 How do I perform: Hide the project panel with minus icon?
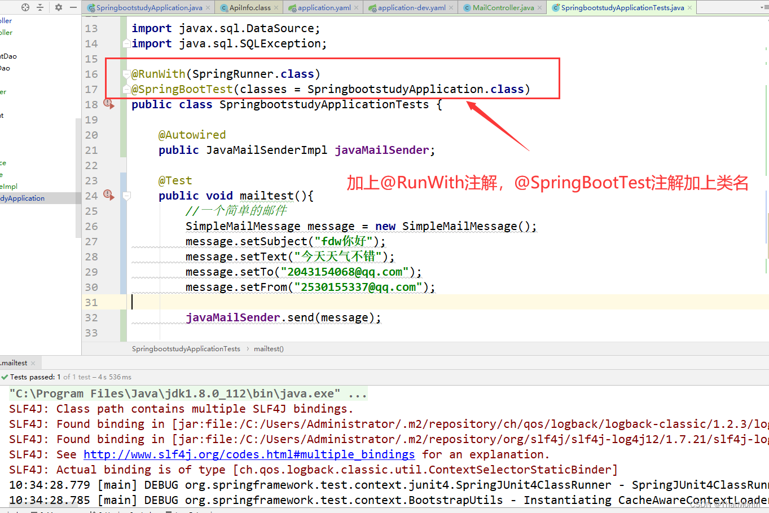pyautogui.click(x=73, y=7)
